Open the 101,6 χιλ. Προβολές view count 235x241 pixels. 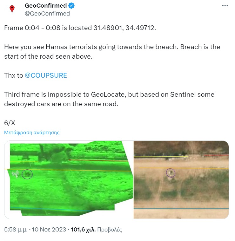point(96,230)
